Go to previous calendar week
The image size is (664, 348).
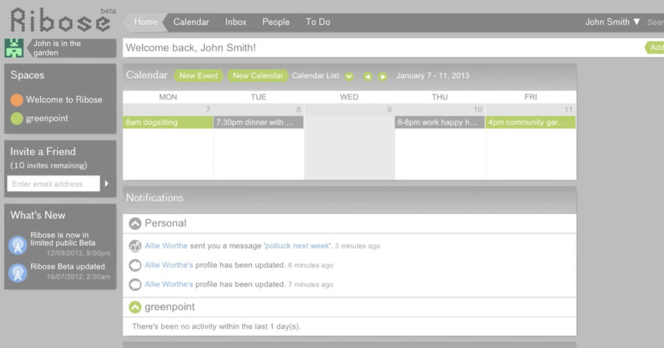tap(367, 77)
